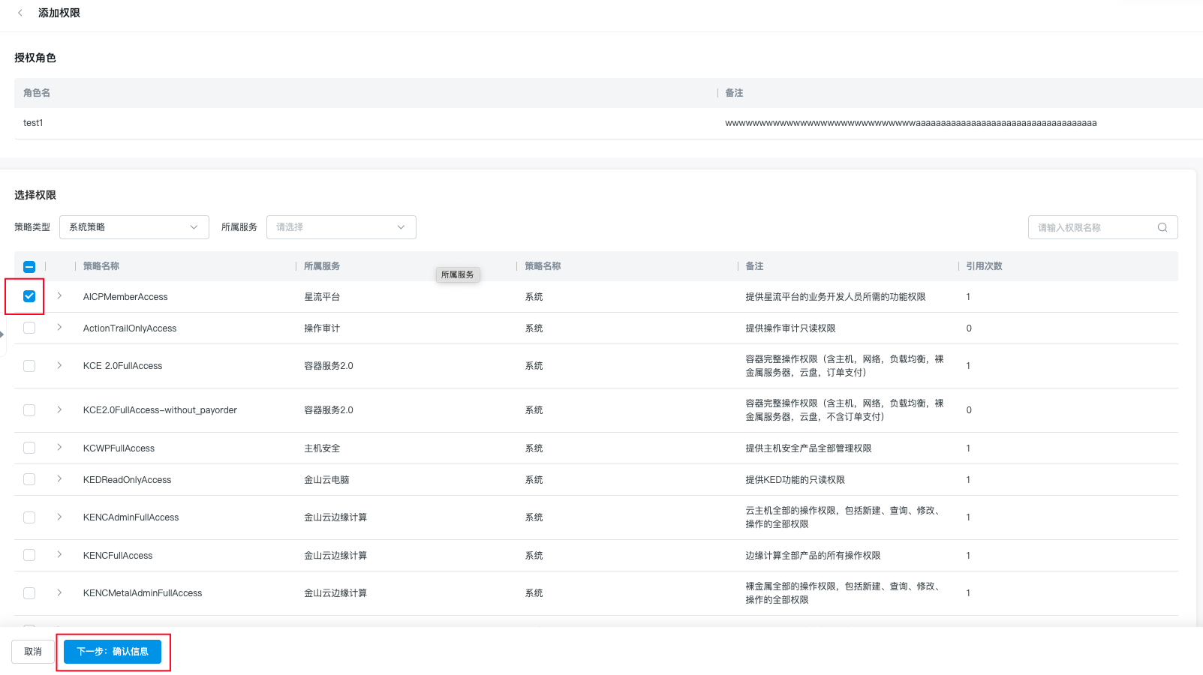1203x675 pixels.
Task: Expand the ActionTrailOnlyAccess row details
Action: (59, 328)
